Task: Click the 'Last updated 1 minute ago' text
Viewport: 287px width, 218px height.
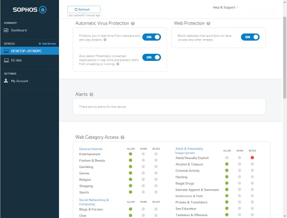Action: pos(84,16)
